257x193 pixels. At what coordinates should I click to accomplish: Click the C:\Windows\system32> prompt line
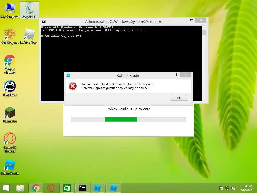click(x=61, y=36)
